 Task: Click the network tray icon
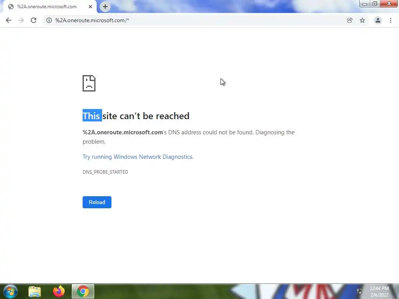coord(360,291)
